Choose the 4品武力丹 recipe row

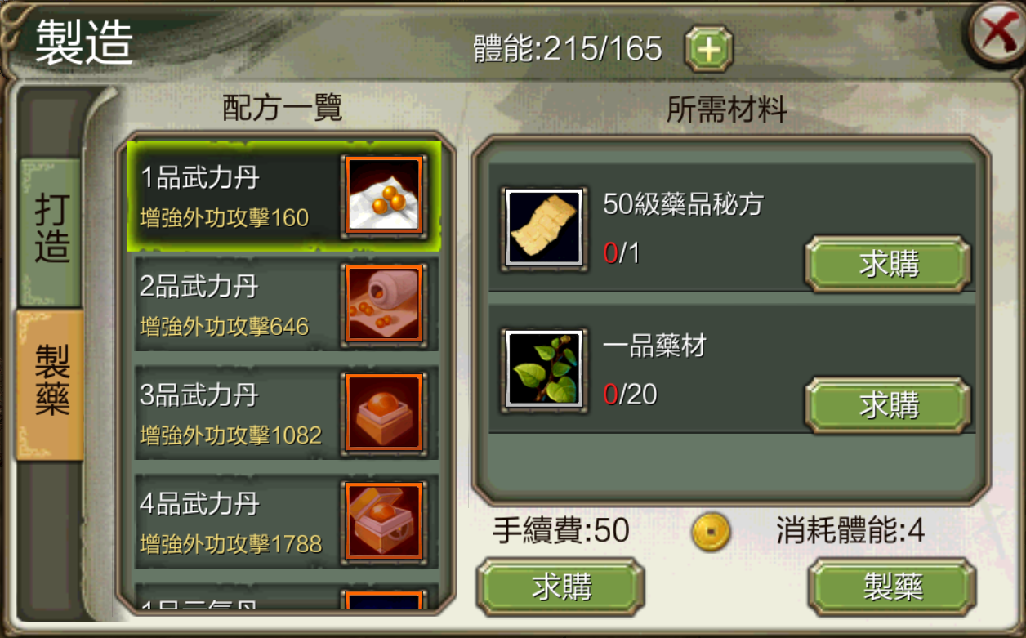click(286, 521)
